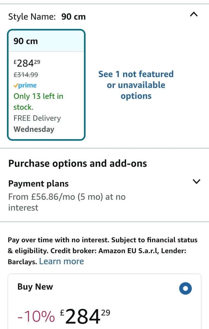Tap the Style Name: 90 cm label
Image resolution: width=209 pixels, height=329 pixels.
[47, 17]
